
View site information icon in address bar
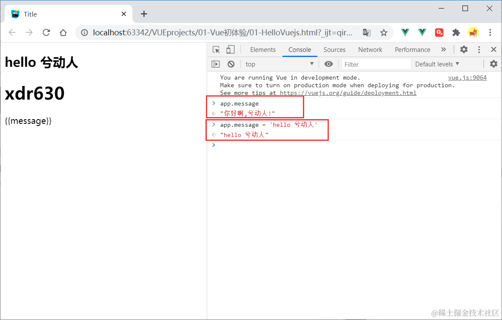click(84, 33)
